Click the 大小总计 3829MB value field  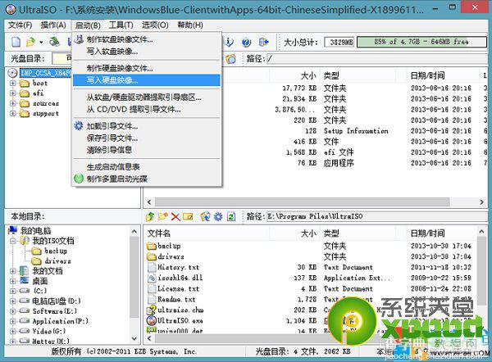tap(339, 42)
